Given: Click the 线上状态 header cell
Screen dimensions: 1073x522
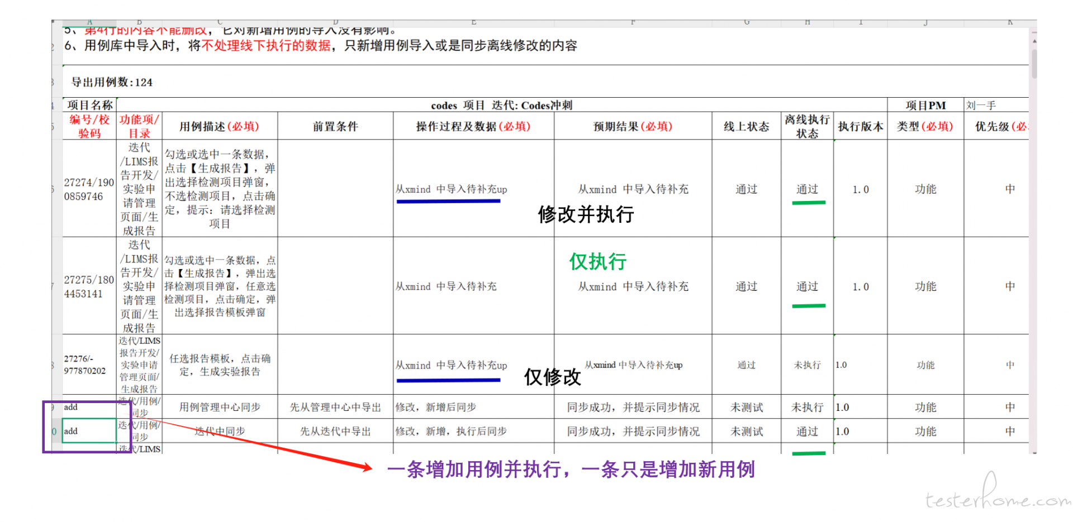Looking at the screenshot, I should coord(746,127).
